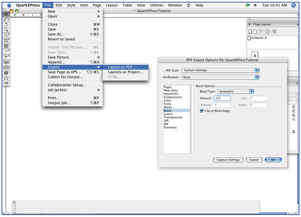The image size is (301, 217).
Task: Choose Layouts as Project menu item
Action: [x=126, y=72]
